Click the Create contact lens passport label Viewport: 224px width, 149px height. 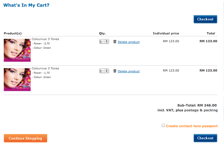[192, 126]
